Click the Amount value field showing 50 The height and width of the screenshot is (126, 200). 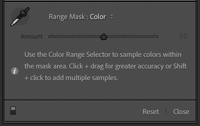183,36
